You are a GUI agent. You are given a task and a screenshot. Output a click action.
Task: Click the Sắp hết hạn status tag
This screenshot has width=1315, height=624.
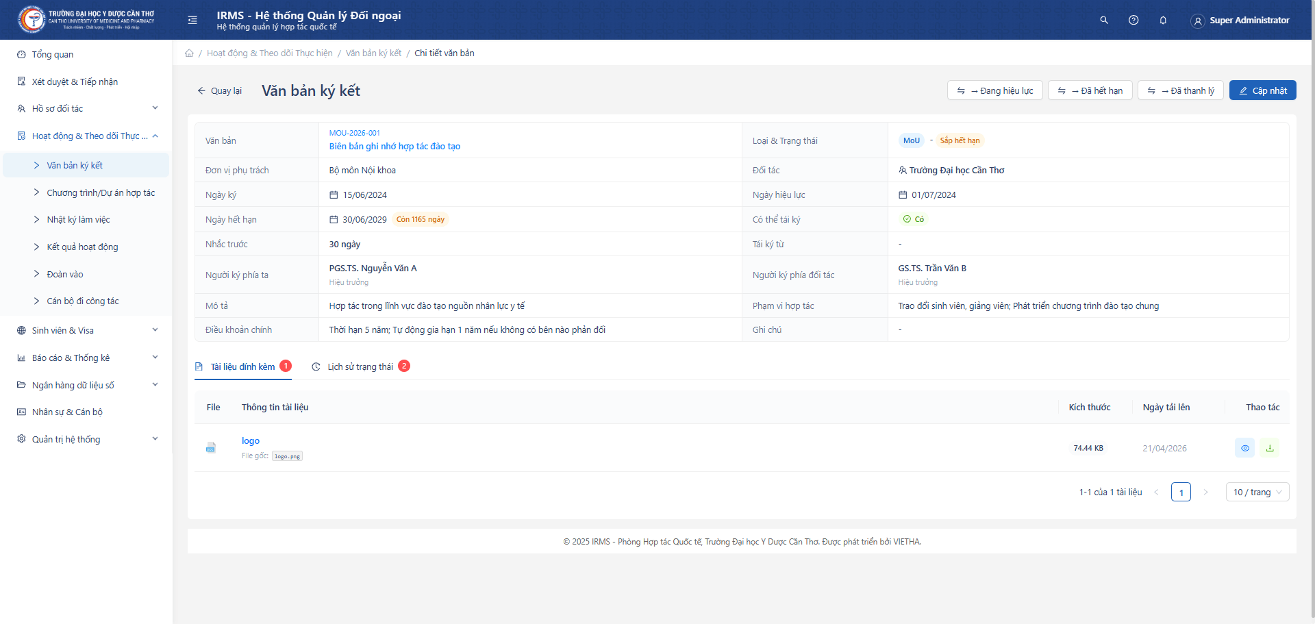[x=960, y=140]
